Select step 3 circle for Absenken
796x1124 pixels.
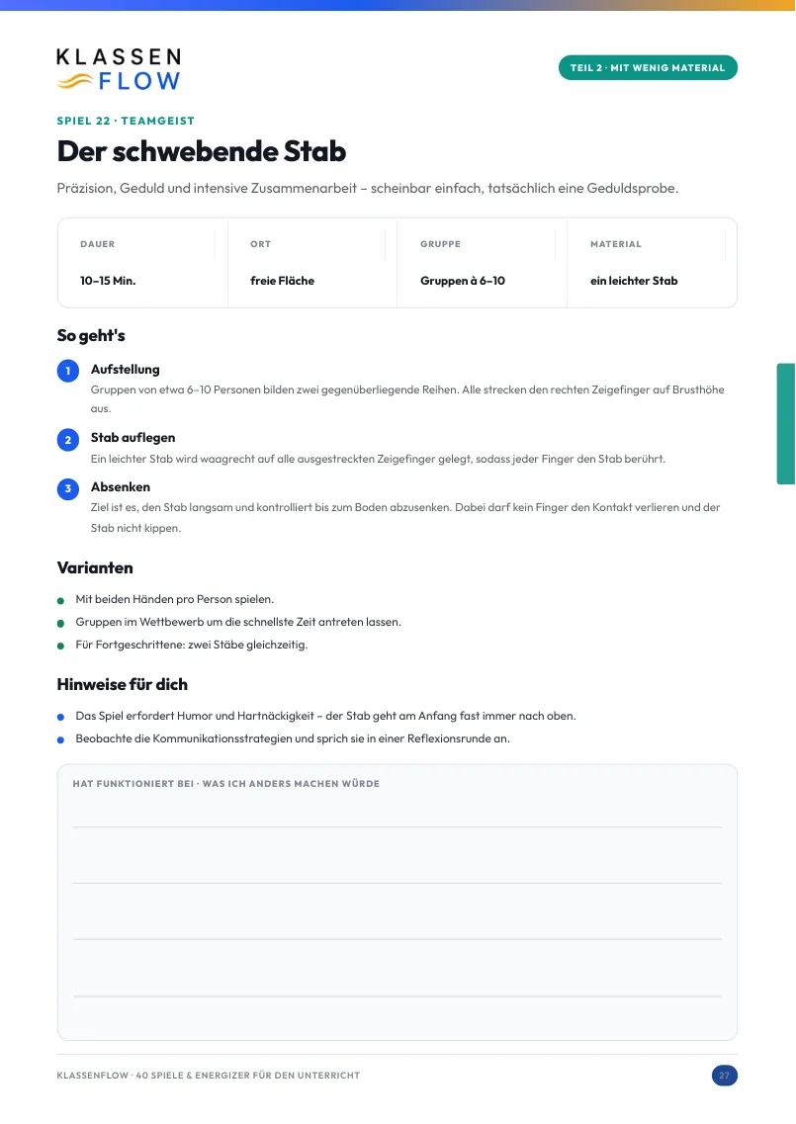(x=68, y=489)
